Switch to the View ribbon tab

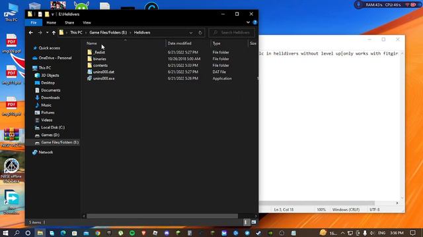(87, 22)
